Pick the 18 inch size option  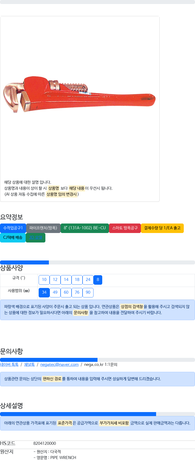(x=77, y=280)
